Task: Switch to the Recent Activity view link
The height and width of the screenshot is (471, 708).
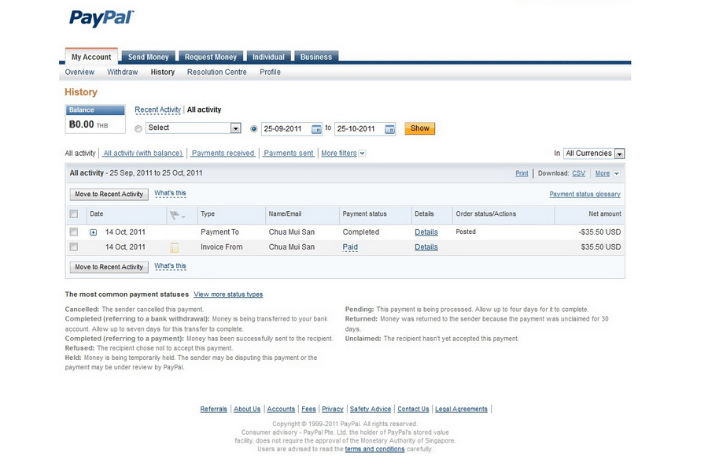Action: pyautogui.click(x=157, y=109)
